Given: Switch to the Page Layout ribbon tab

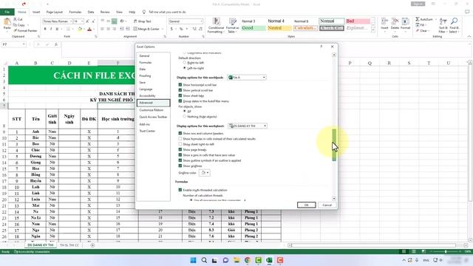Looking at the screenshot, I should 54,12.
